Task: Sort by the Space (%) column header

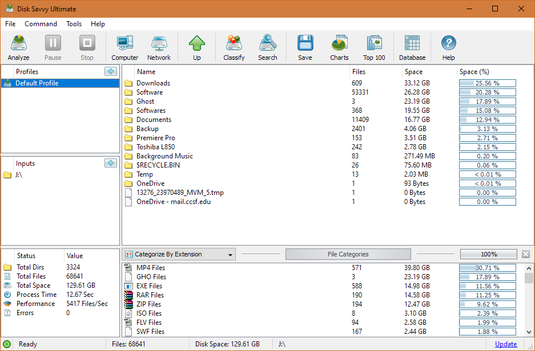Action: coord(494,71)
